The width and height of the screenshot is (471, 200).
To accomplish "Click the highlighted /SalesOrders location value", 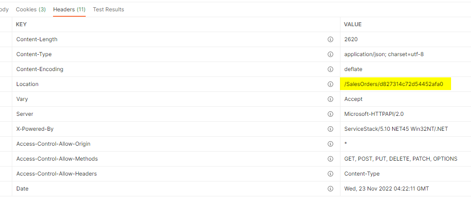I will click(393, 84).
